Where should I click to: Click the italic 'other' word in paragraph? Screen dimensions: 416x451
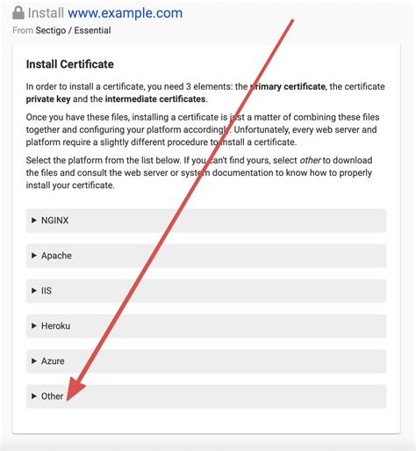[310, 160]
